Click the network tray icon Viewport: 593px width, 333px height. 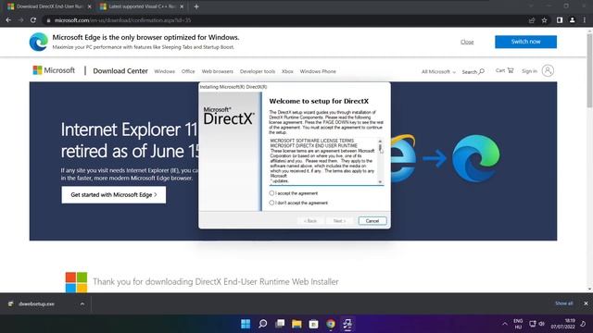click(x=533, y=324)
